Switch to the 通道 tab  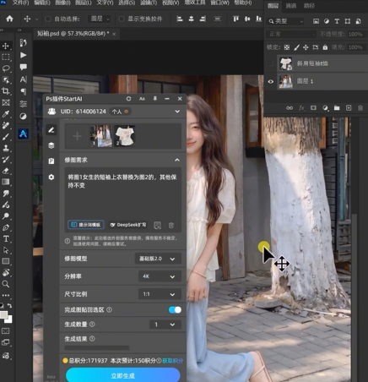click(291, 6)
